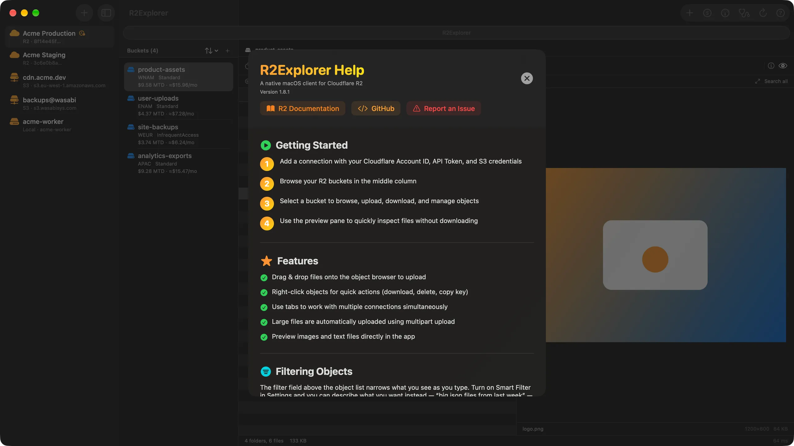The width and height of the screenshot is (794, 446).
Task: Click the Filtering Objects filter icon
Action: pyautogui.click(x=265, y=371)
